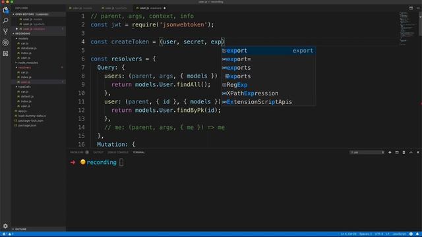
Task: Open the OUTPUT panel tab
Action: [98, 152]
